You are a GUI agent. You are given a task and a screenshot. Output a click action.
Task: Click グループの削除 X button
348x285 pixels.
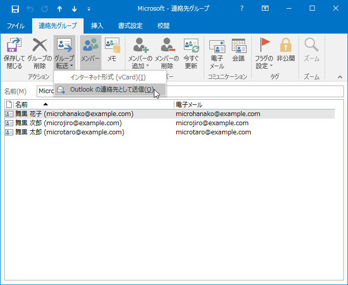tap(40, 53)
